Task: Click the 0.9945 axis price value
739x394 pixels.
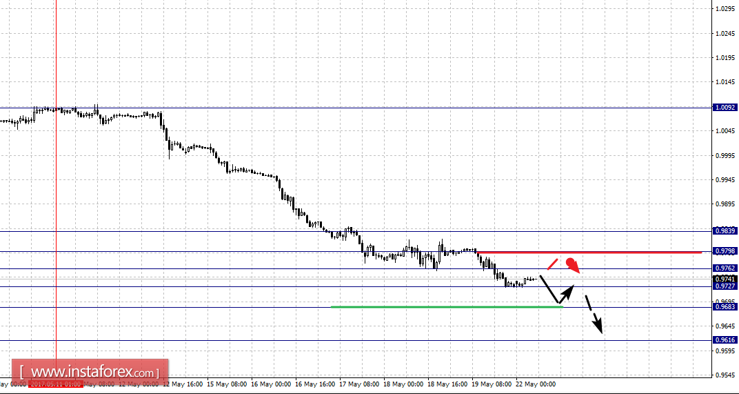Action: 726,180
